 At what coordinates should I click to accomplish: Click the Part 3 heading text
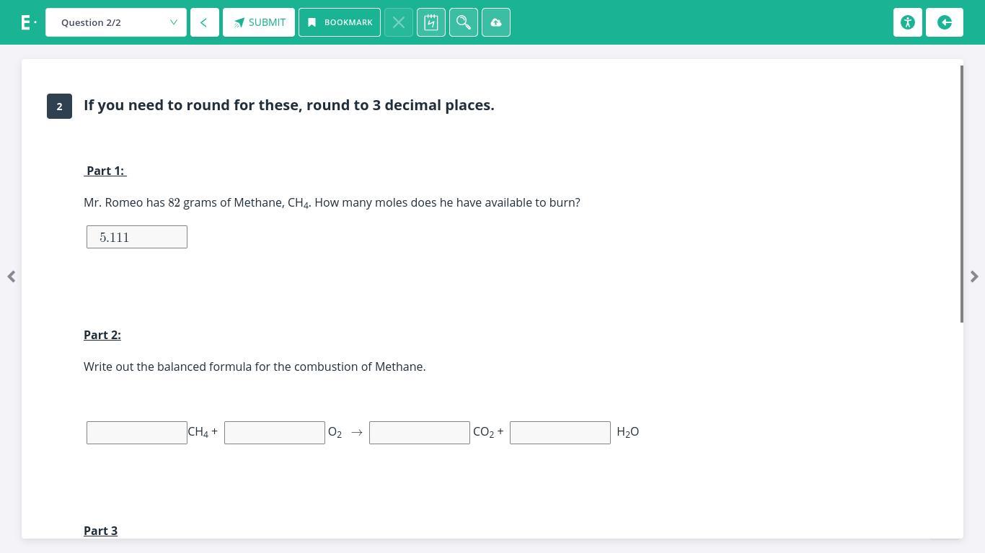[x=101, y=531]
